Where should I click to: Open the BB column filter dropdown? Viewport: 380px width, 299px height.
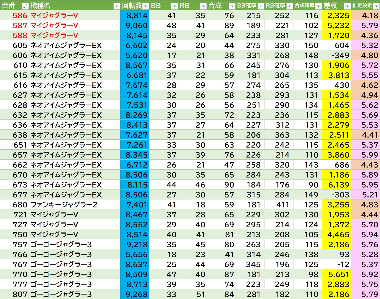point(174,6)
